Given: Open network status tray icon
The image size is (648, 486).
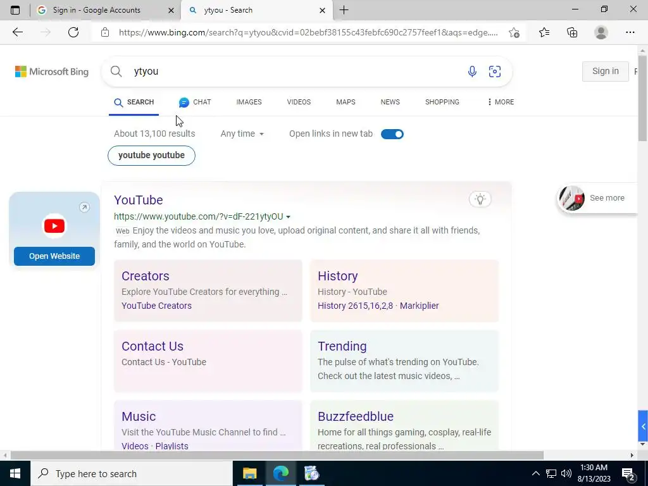Looking at the screenshot, I should (551, 473).
